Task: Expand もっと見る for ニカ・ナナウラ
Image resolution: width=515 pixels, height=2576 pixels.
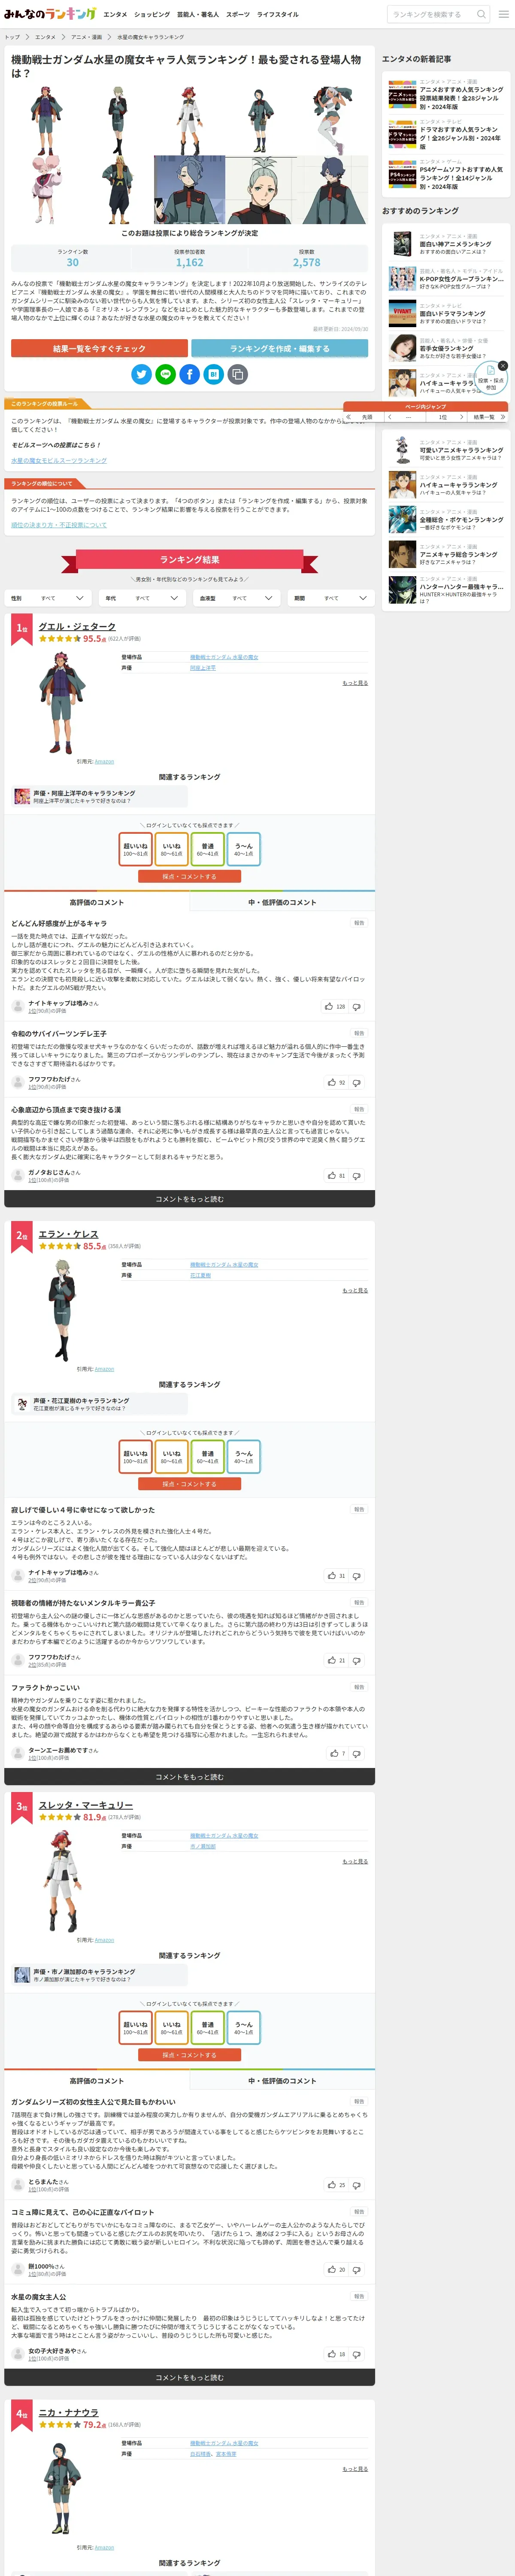Action: [355, 2469]
